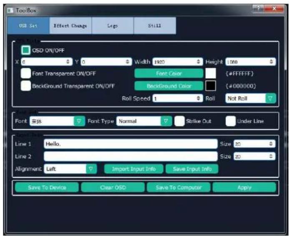Click Save To Computer button
289x236 pixels.
pyautogui.click(x=178, y=187)
